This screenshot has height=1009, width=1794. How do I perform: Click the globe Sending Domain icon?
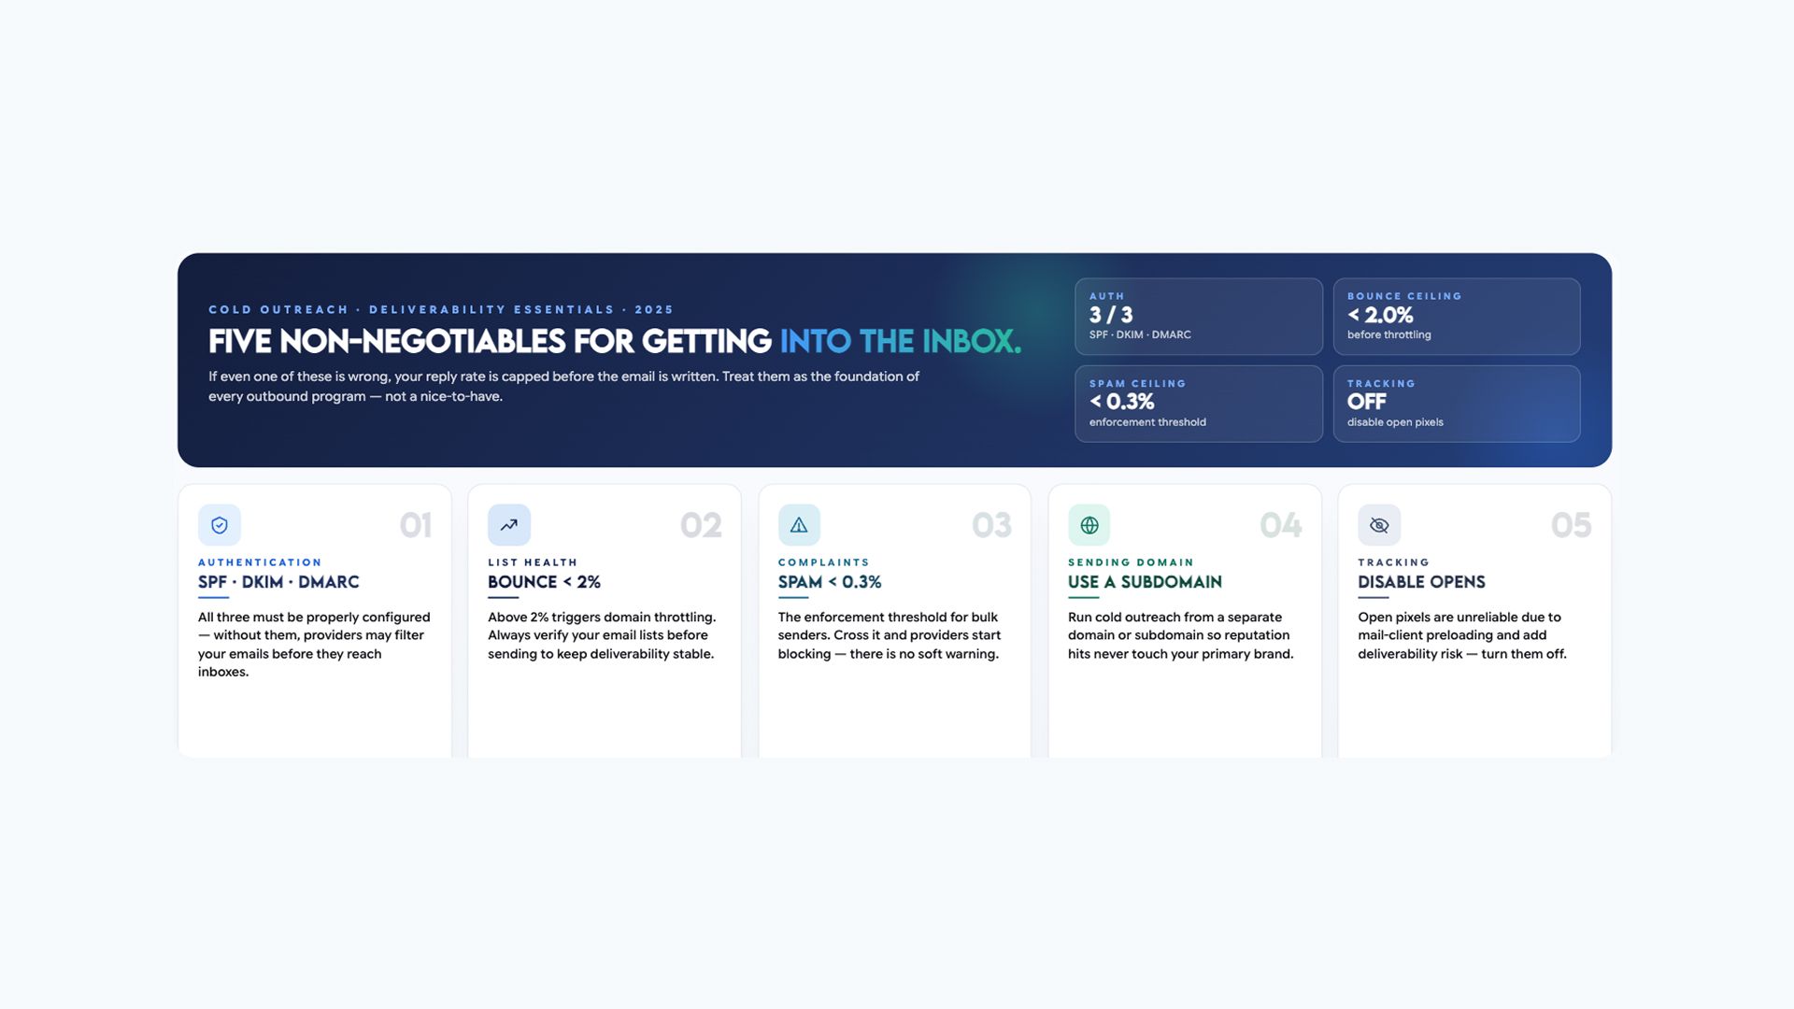pos(1089,525)
